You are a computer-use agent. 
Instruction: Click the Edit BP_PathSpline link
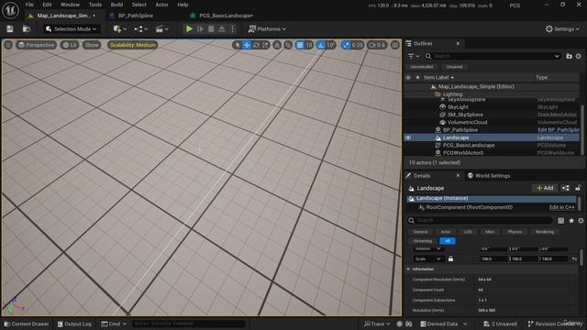pos(559,130)
